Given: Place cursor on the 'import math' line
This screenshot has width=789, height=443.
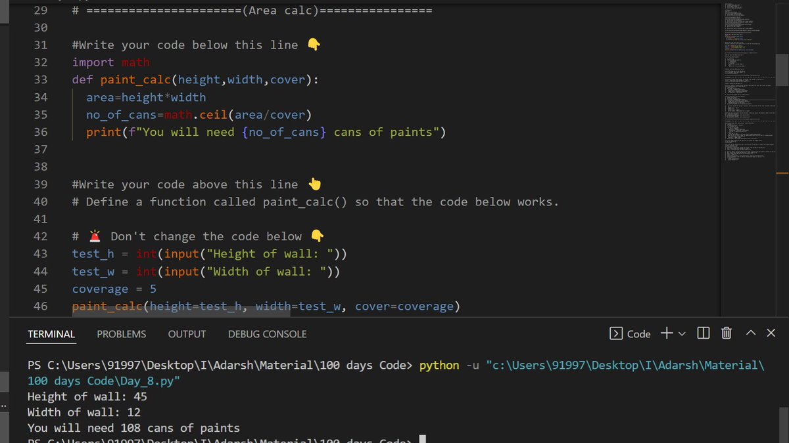Looking at the screenshot, I should (x=111, y=62).
